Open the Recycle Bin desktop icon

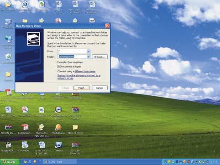(x=8, y=57)
